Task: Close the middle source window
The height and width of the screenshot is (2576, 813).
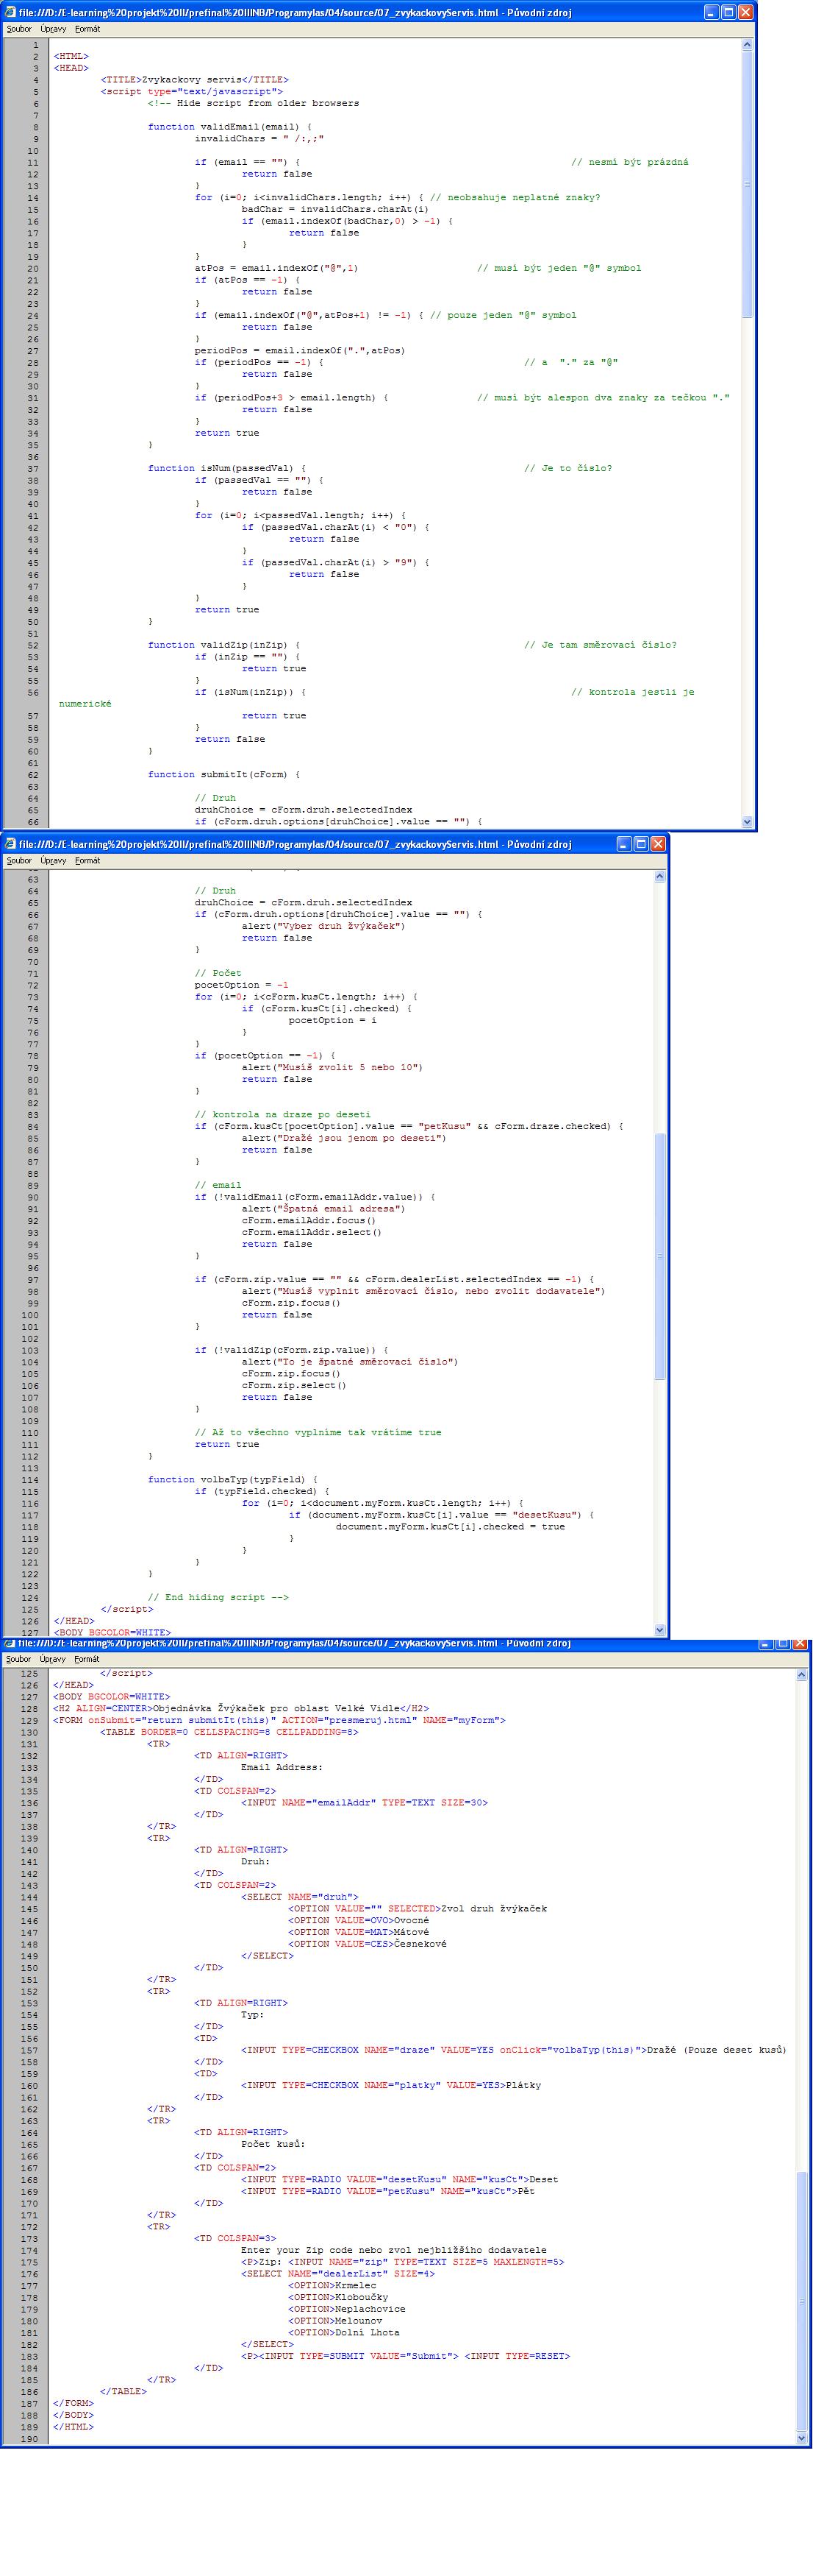Action: pos(658,844)
